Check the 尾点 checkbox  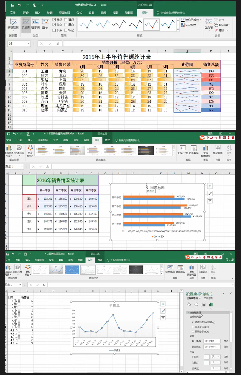point(66,25)
